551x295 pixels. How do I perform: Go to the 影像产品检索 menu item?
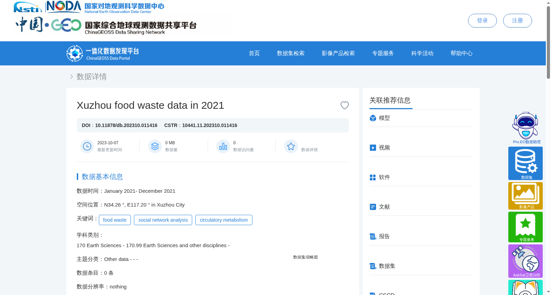point(338,53)
